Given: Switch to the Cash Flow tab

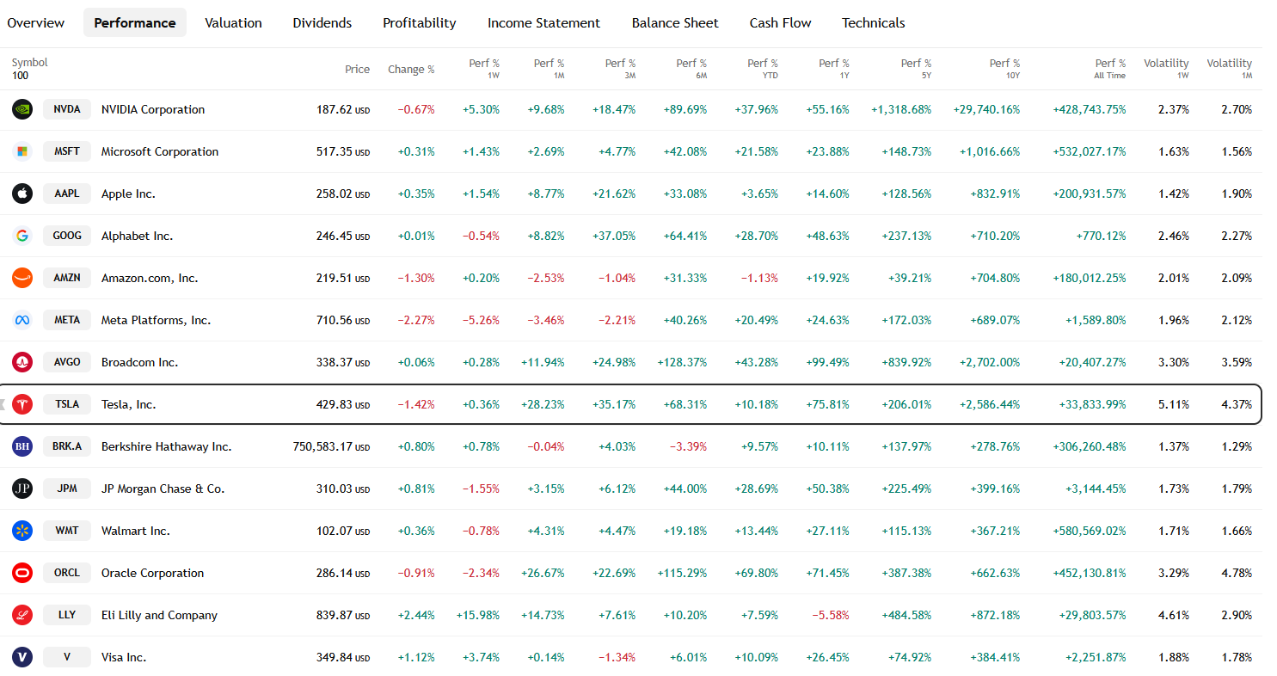Looking at the screenshot, I should pos(780,22).
